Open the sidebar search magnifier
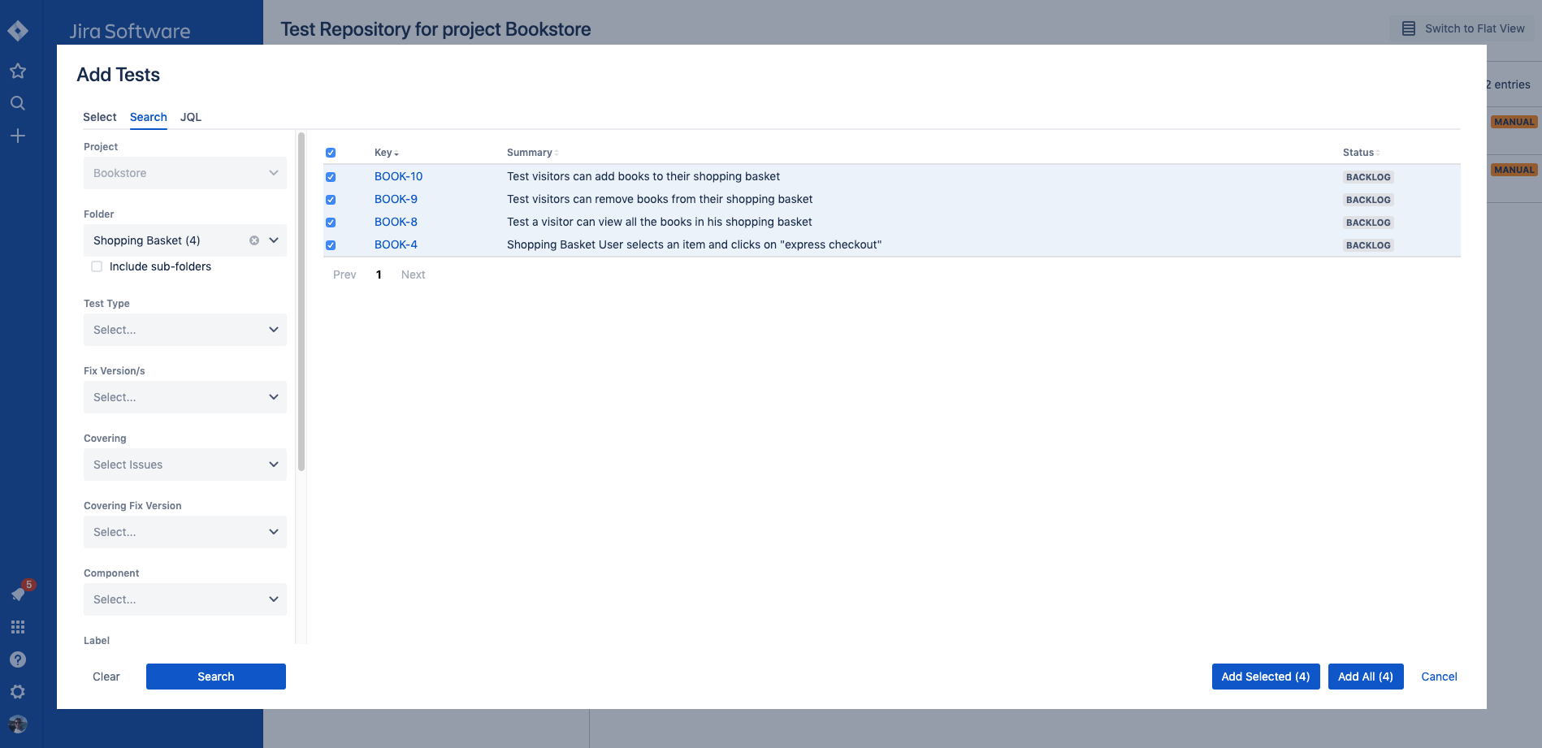The width and height of the screenshot is (1542, 748). click(18, 103)
